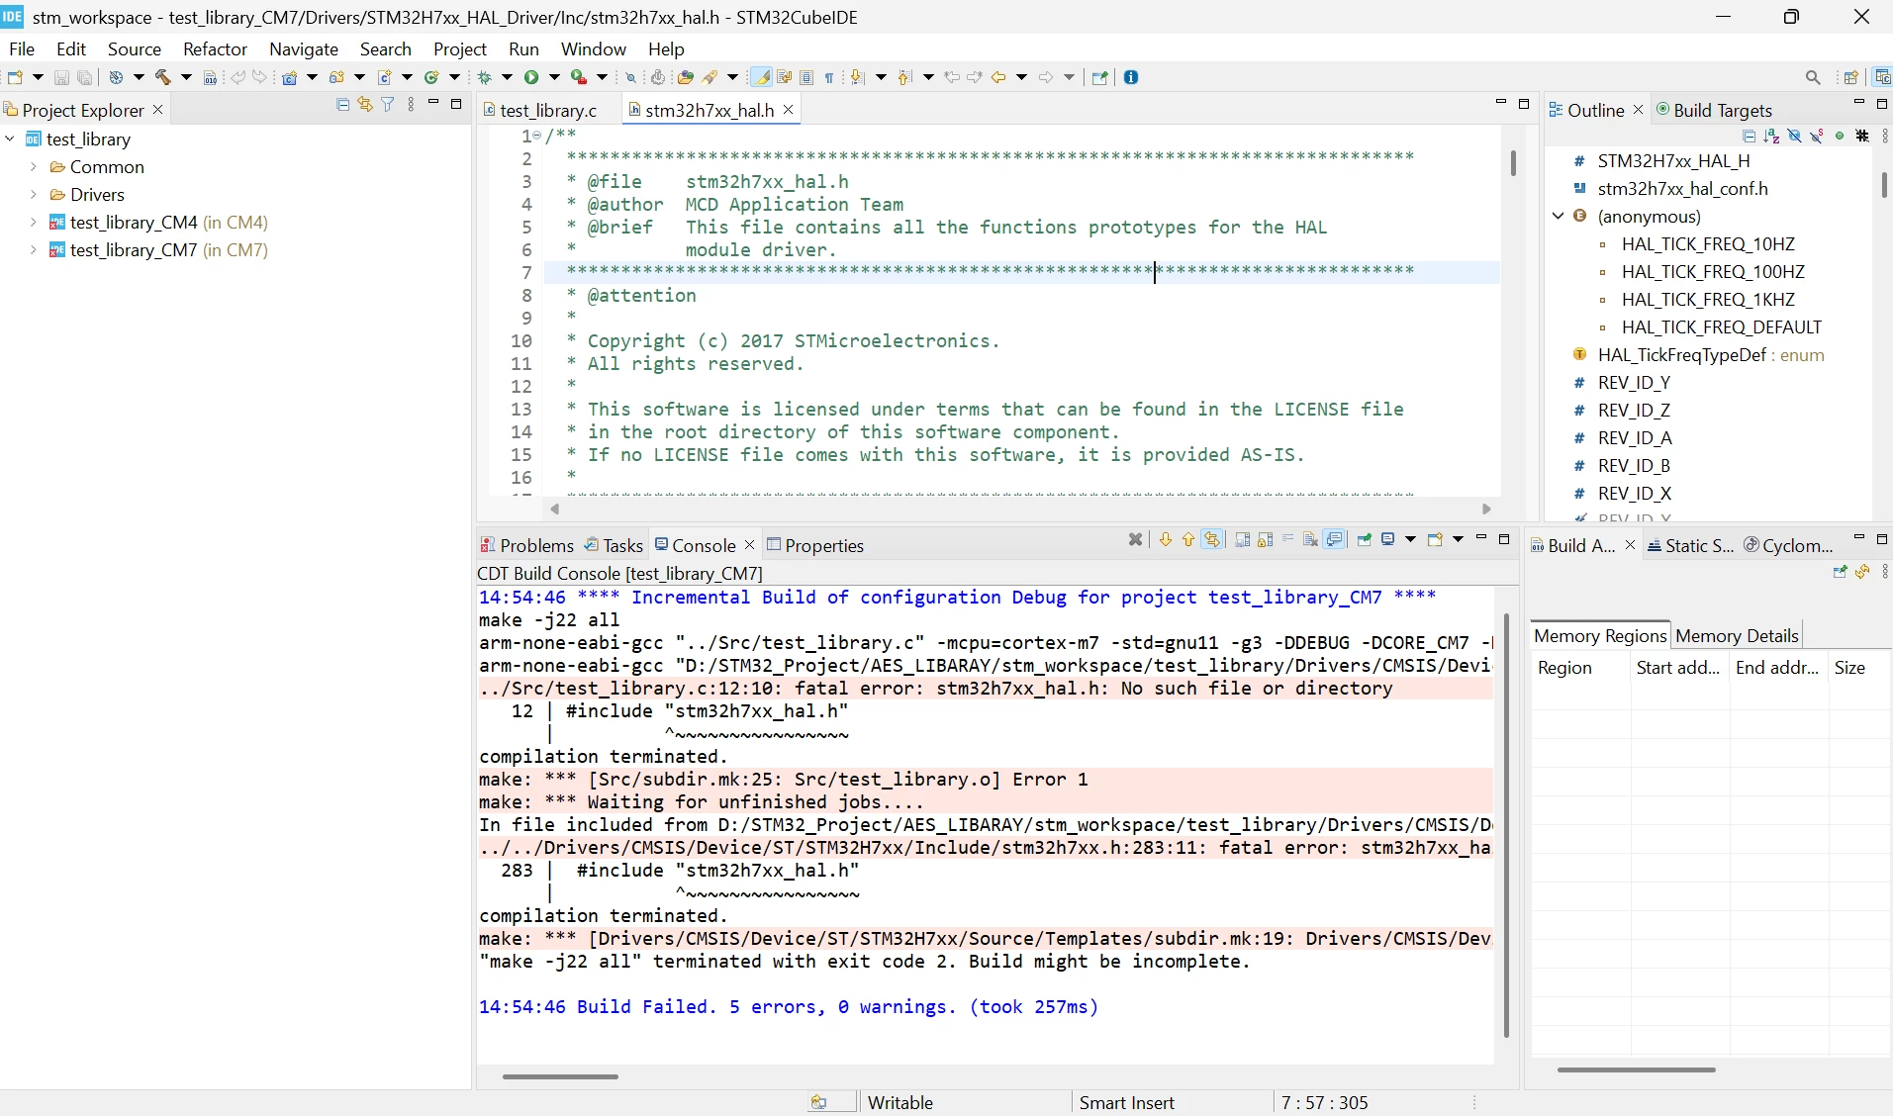Click the hammer Build icon in toolbar
This screenshot has width=1893, height=1116.
162,77
